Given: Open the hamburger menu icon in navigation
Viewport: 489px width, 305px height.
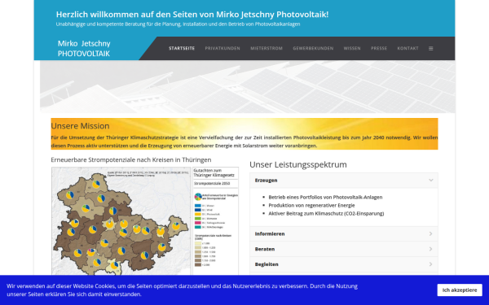Looking at the screenshot, I should click(x=430, y=49).
